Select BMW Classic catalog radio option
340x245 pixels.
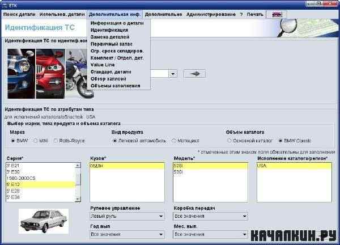(280, 141)
